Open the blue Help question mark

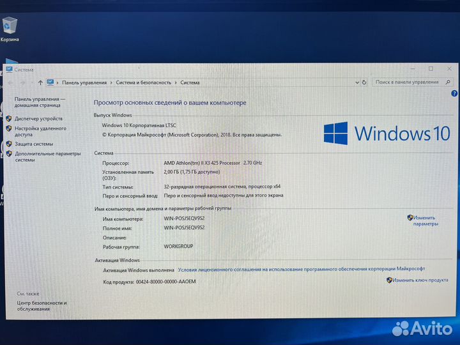[x=454, y=93]
